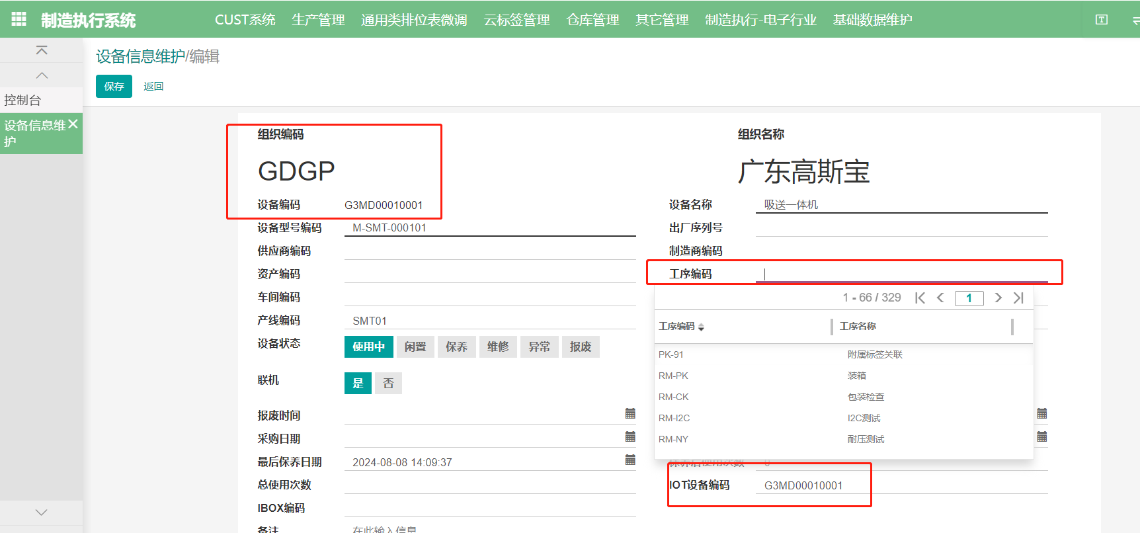Select the RM-PK 装箱 row

843,376
